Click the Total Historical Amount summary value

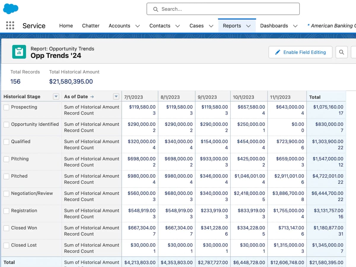tap(71, 81)
